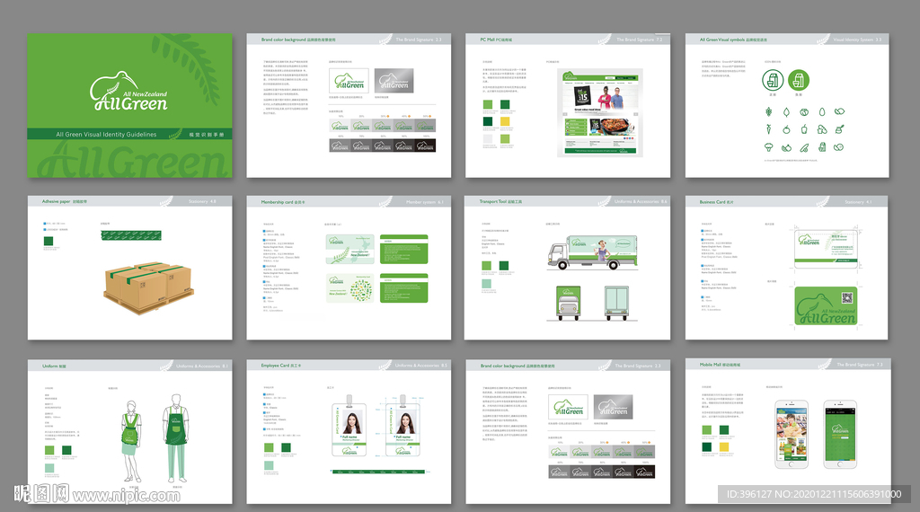Click the green swatch on Adhesive paper page
This screenshot has width=920, height=512.
tap(48, 241)
